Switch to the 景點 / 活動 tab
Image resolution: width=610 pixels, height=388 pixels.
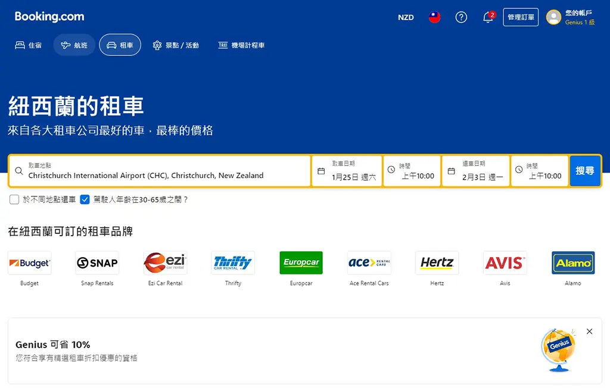pos(176,45)
